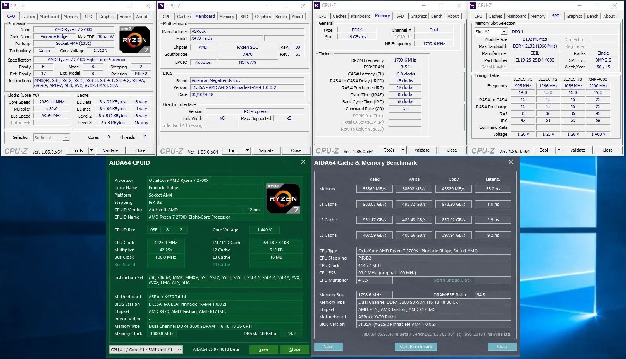Click Validate in the CPU-Z Memory window
This screenshot has height=359, width=626.
pos(422,150)
